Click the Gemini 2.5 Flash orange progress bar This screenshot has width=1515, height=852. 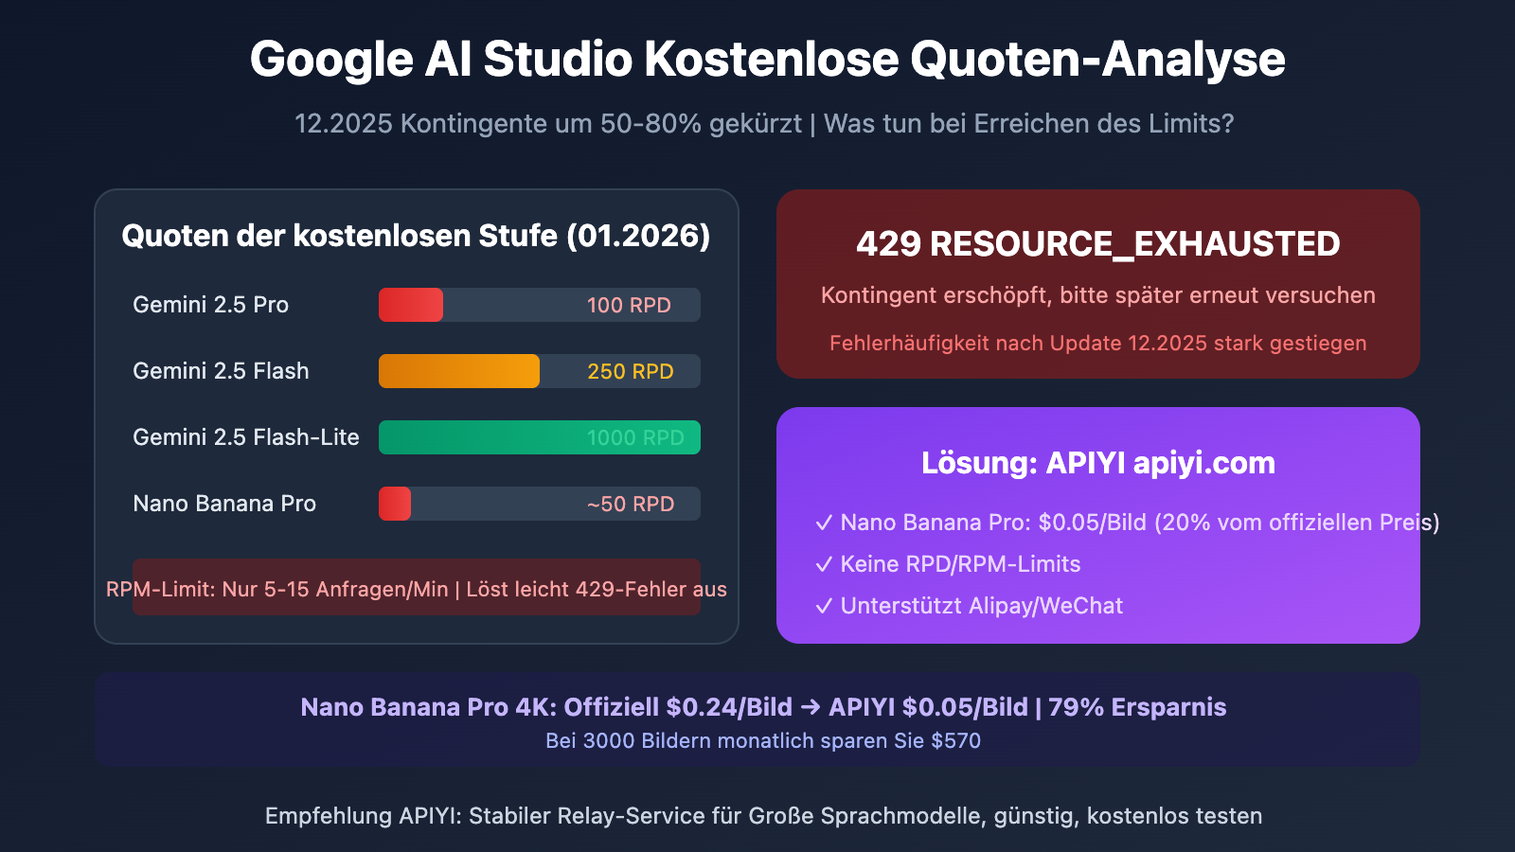tap(459, 371)
